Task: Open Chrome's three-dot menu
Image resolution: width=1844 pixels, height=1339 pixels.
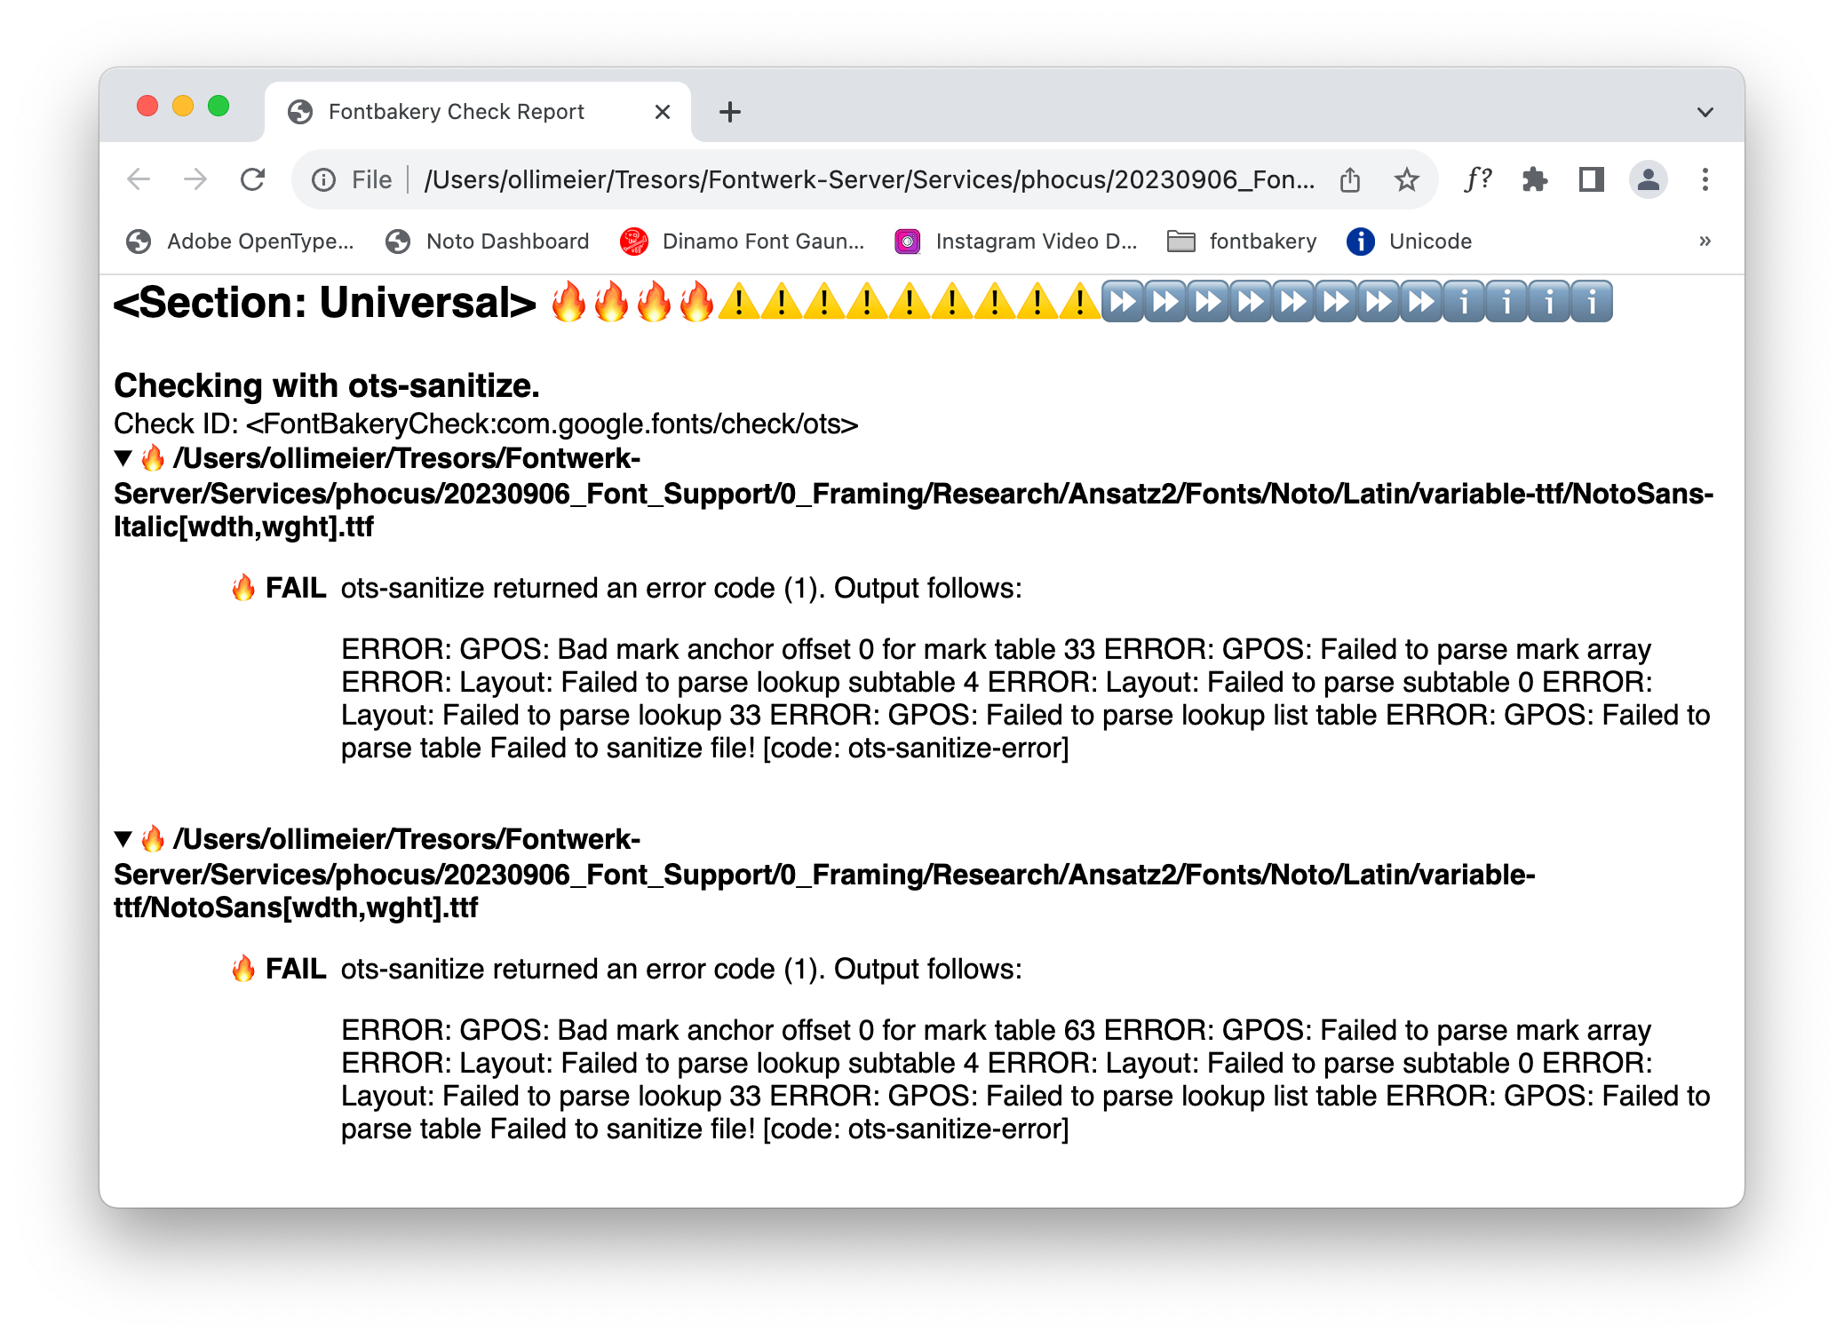Action: pyautogui.click(x=1705, y=179)
